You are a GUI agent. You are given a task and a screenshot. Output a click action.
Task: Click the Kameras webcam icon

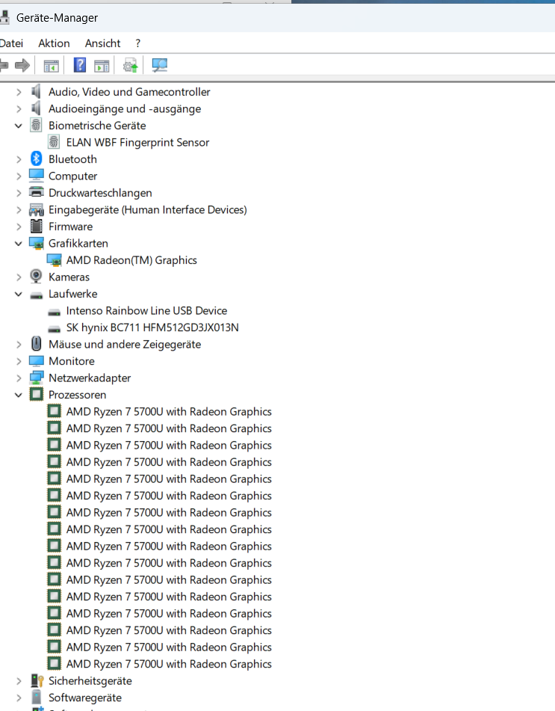[37, 276]
